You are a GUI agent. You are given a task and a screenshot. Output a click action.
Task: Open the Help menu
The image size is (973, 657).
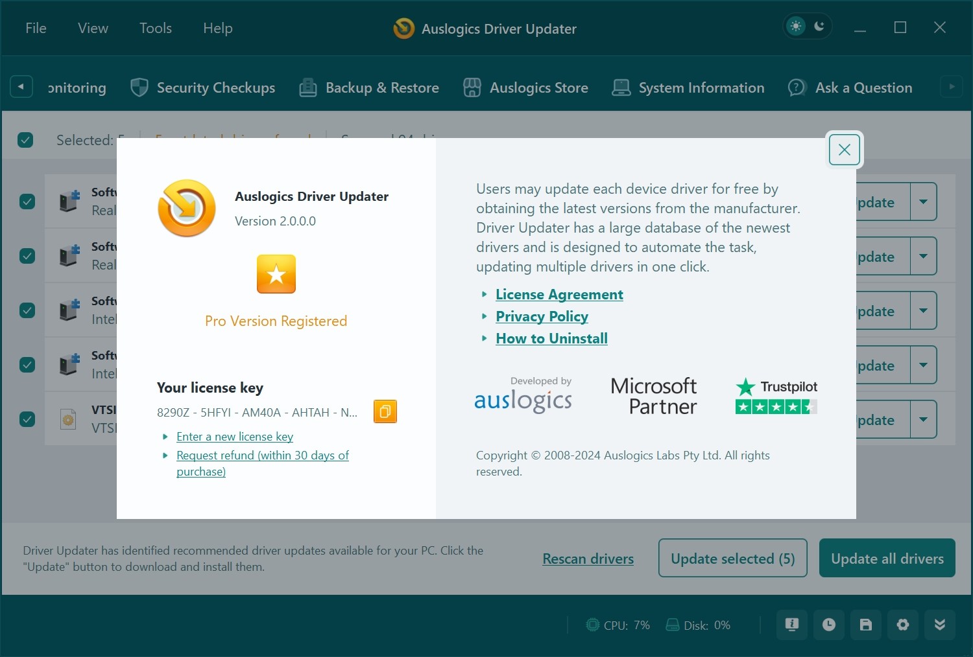(x=217, y=28)
